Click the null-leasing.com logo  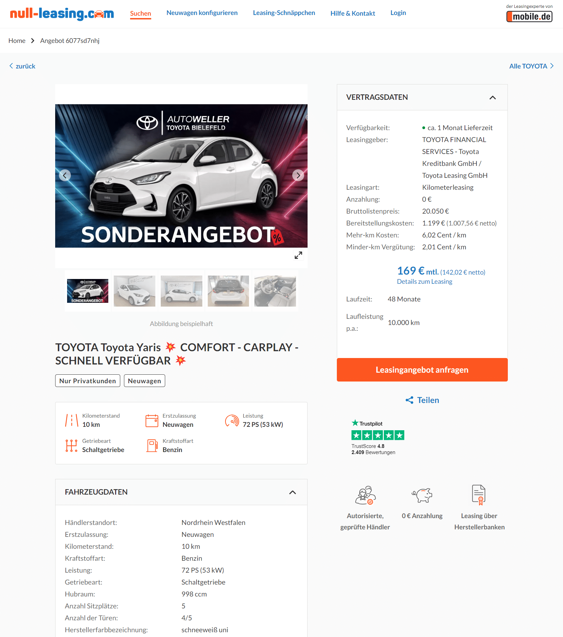(x=62, y=14)
